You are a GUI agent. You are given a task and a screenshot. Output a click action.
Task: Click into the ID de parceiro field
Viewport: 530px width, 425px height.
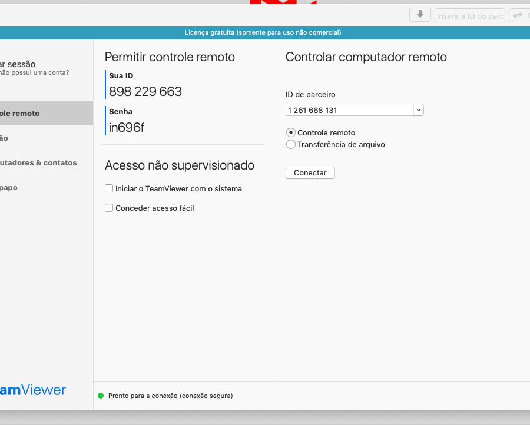tap(349, 110)
